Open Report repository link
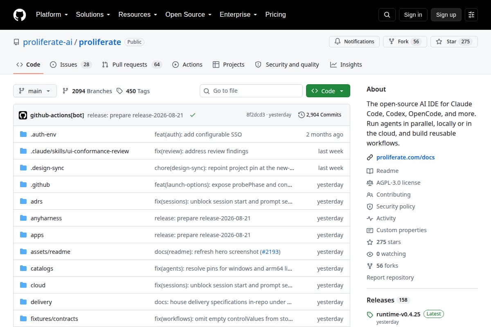The width and height of the screenshot is (491, 327). (390, 278)
